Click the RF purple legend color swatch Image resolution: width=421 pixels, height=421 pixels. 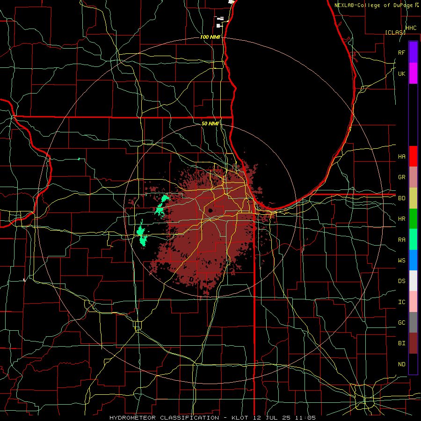pos(413,52)
